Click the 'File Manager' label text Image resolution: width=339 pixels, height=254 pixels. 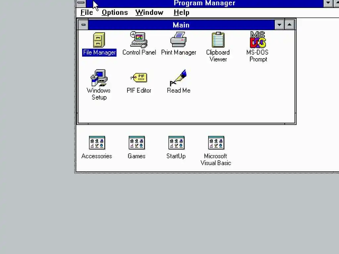click(x=99, y=53)
